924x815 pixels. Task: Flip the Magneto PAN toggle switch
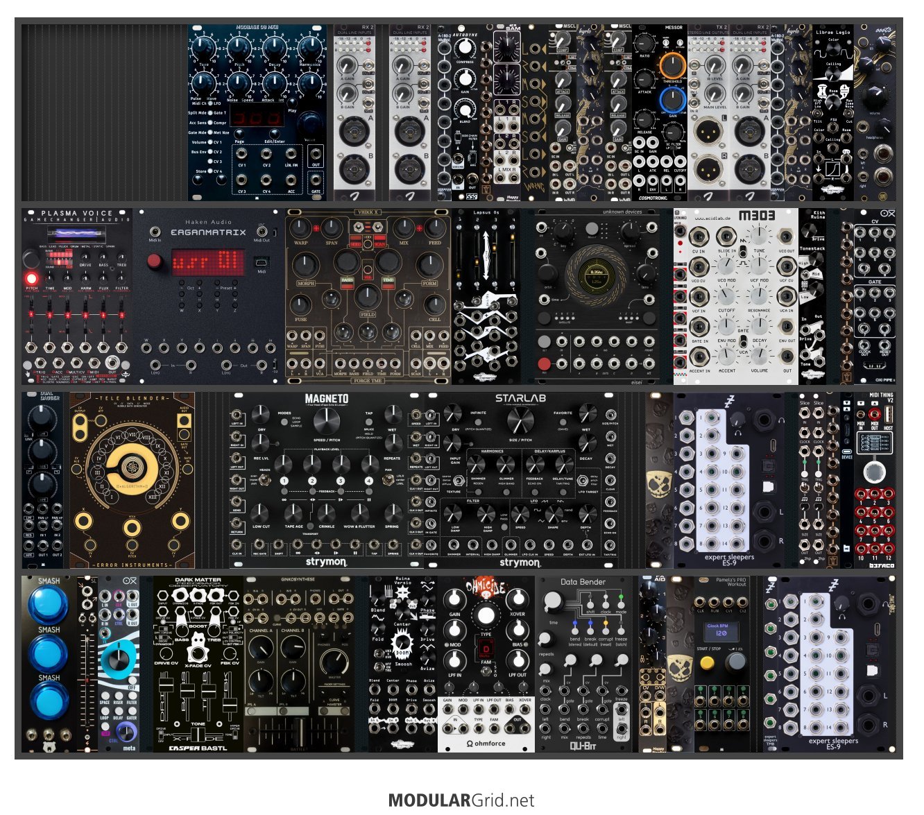[388, 479]
